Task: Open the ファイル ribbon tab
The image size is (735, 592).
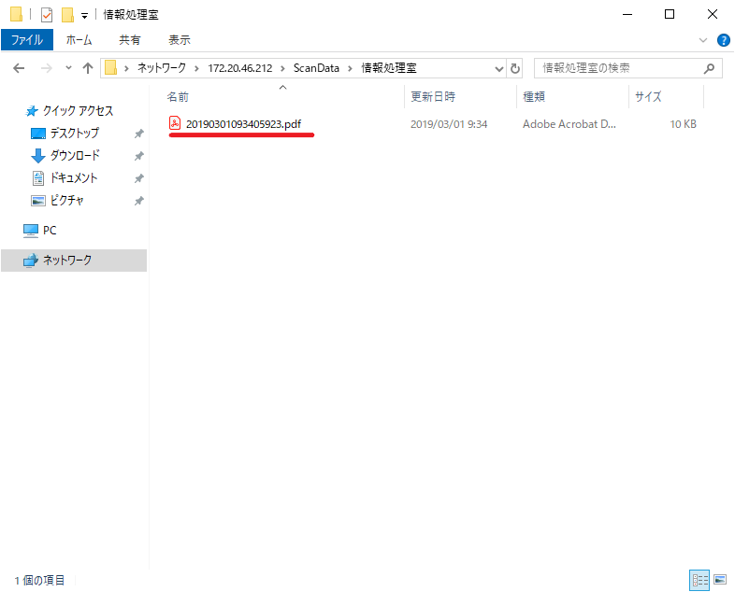Action: coord(27,40)
